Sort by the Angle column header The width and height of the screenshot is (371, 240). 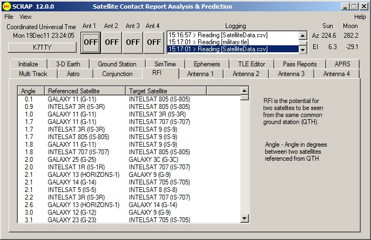pos(31,91)
